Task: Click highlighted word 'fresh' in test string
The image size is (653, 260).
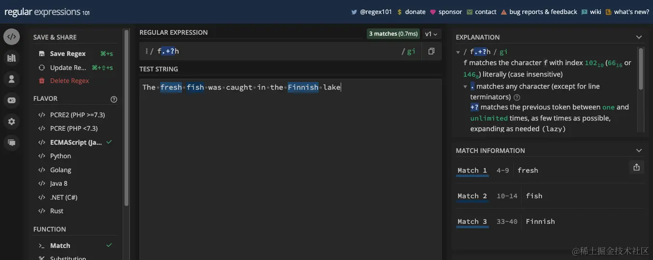Action: click(171, 87)
